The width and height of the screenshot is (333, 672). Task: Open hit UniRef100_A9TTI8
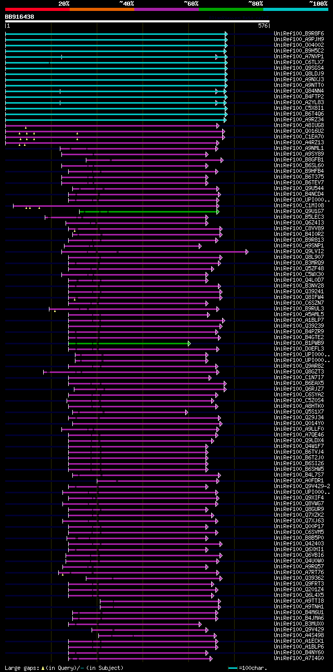299,601
